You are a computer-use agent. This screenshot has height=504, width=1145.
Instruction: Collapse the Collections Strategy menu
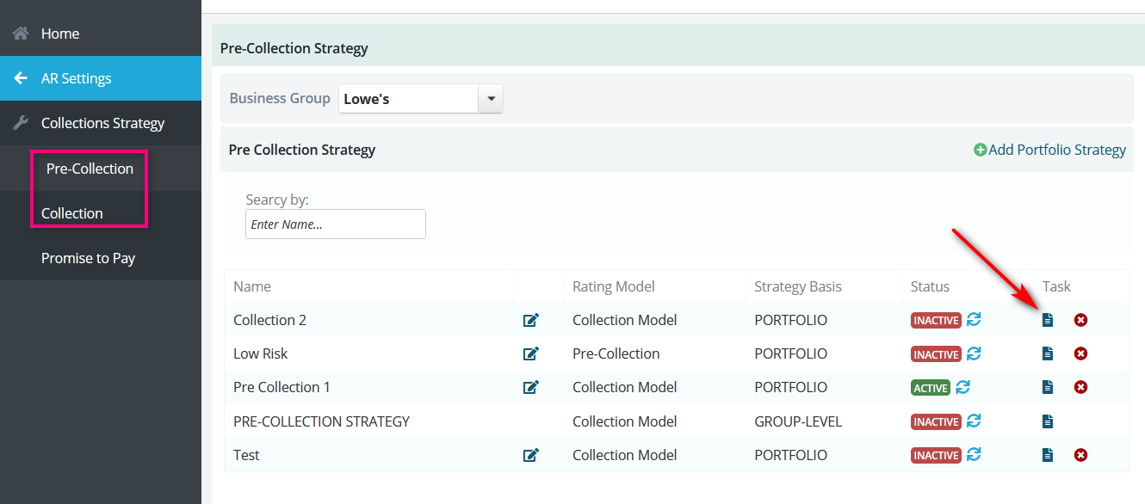[101, 123]
